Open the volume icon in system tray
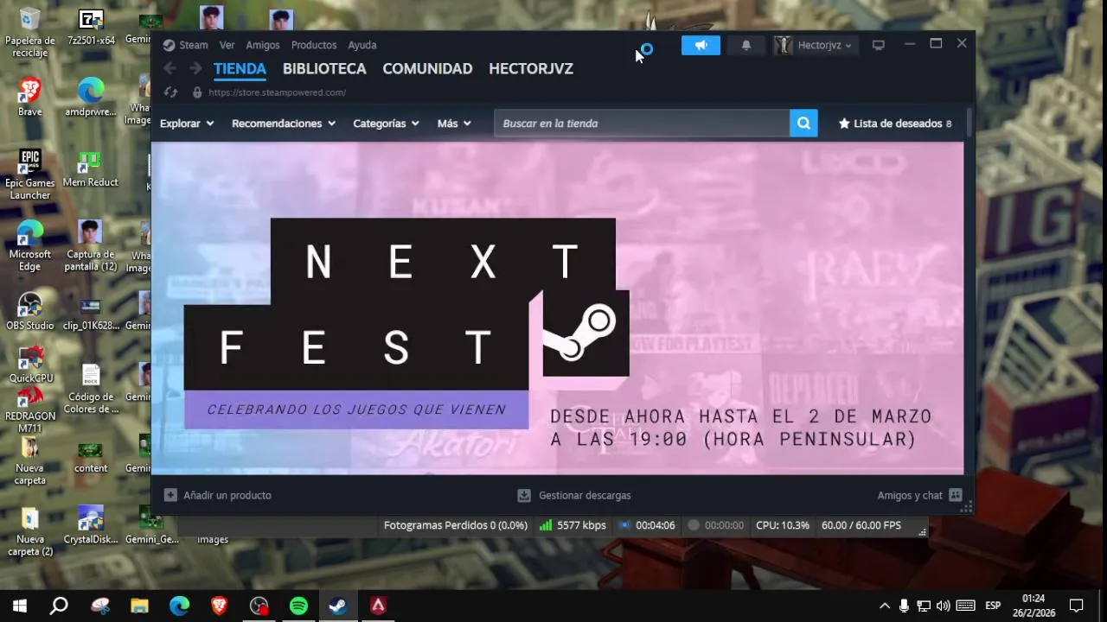Viewport: 1107px width, 622px height. click(x=943, y=606)
